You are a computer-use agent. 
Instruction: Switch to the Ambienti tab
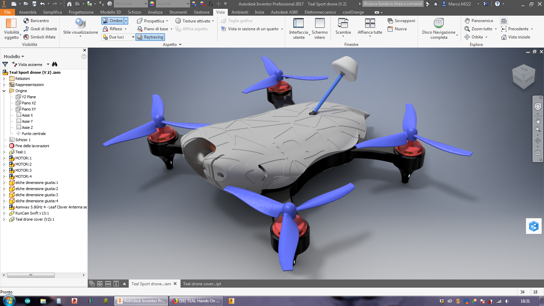coord(240,12)
